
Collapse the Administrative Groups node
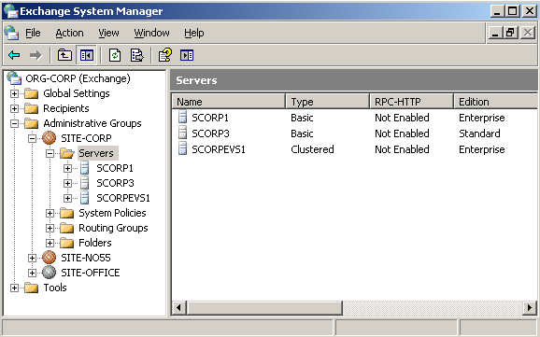[x=14, y=123]
